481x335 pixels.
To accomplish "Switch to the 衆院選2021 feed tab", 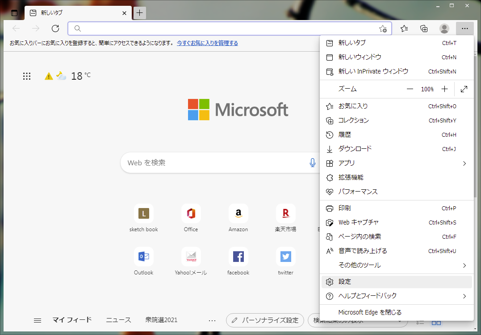I will pyautogui.click(x=161, y=320).
